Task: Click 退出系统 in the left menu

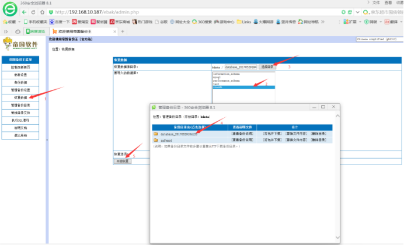Action: [20, 135]
